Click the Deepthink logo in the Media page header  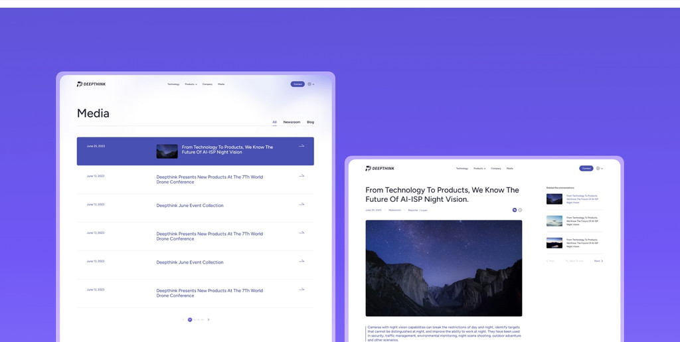click(91, 84)
